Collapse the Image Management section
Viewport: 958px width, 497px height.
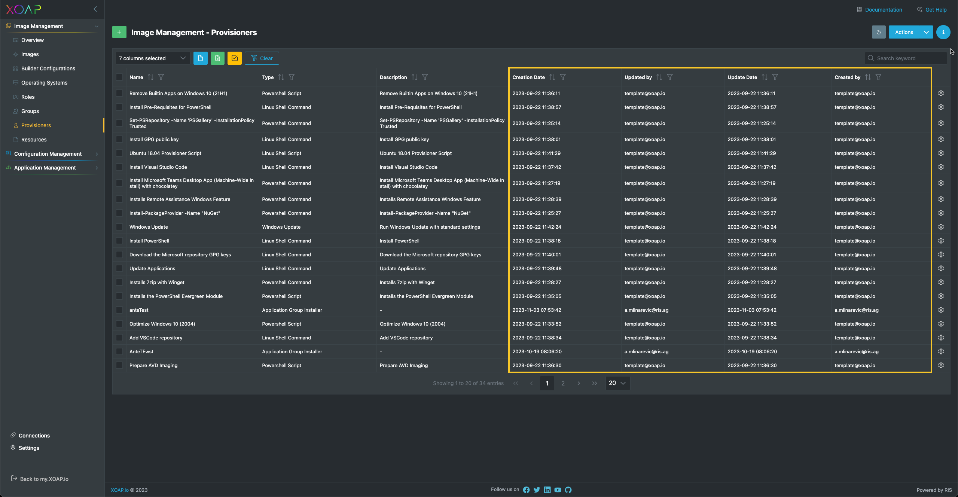coord(97,26)
